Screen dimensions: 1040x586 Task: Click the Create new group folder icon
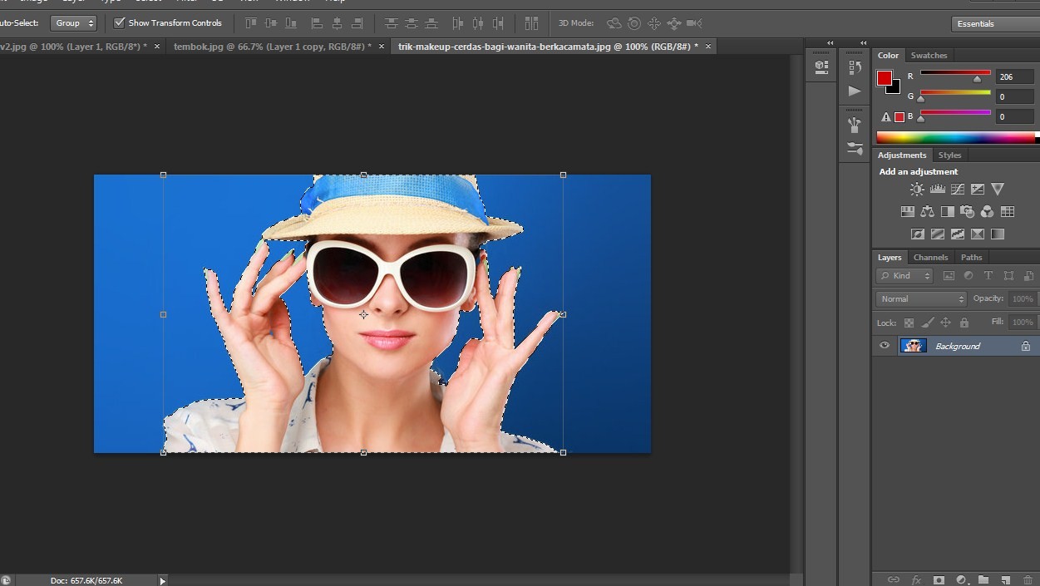click(983, 579)
